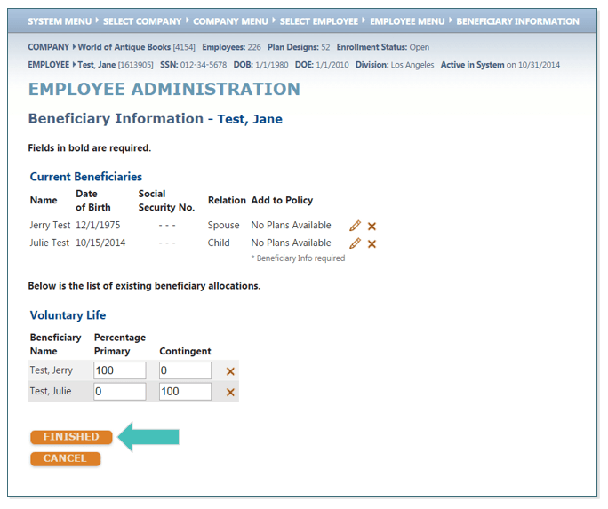Remove Test, Julie allocation row
The image size is (608, 509).
[x=230, y=393]
